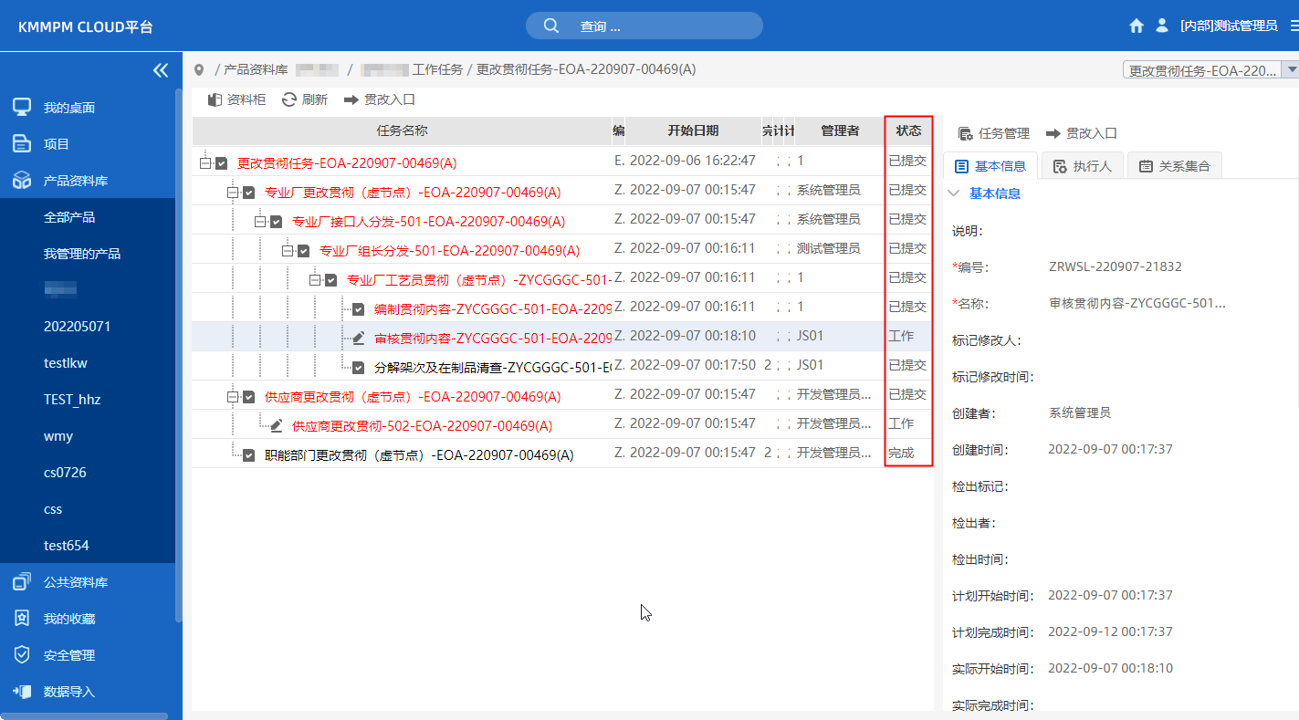Check the 职能部门更改贯彻（虚节点）row checkbox
Image resolution: width=1299 pixels, height=720 pixels.
click(x=248, y=453)
